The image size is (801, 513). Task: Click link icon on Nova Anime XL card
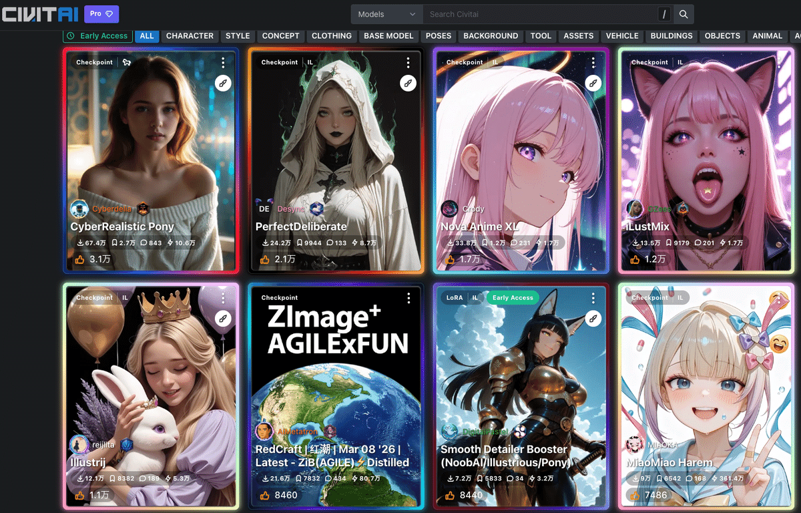pos(593,83)
